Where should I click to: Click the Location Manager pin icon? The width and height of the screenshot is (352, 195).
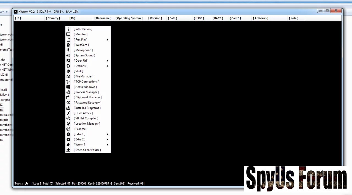click(x=68, y=124)
